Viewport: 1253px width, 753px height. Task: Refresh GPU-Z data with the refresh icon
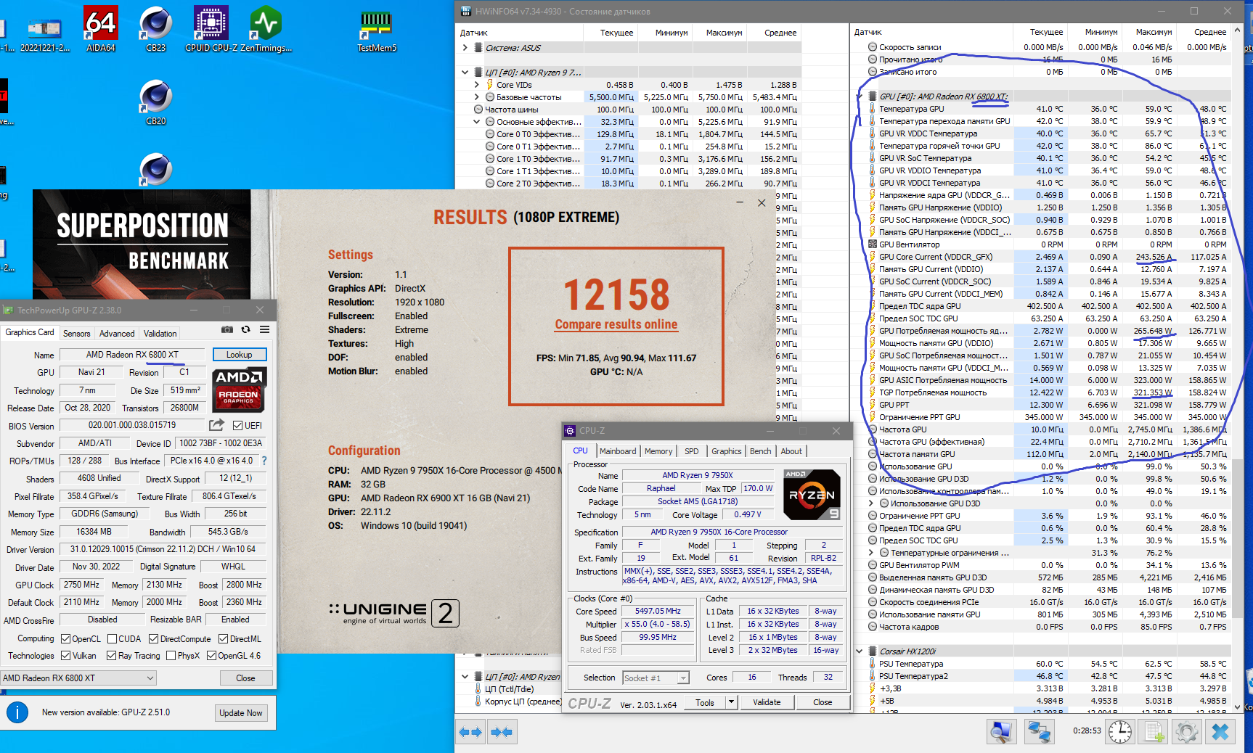click(246, 329)
